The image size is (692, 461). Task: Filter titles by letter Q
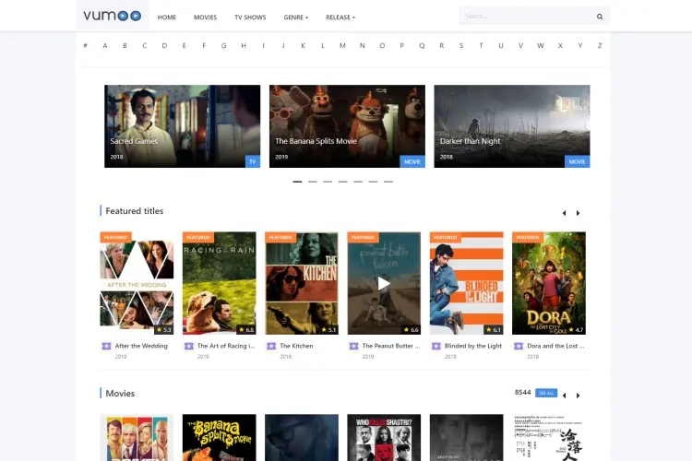[x=422, y=45]
